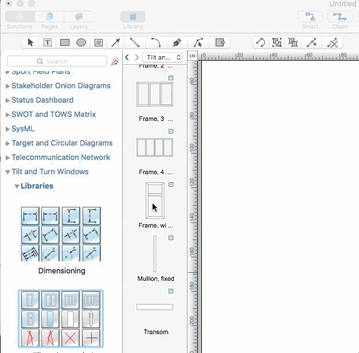Select the cut connector scissors tool
This screenshot has width=359, height=353.
333,42
